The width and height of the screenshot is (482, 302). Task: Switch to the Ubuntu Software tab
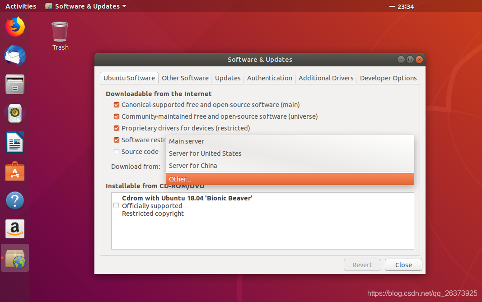pyautogui.click(x=129, y=78)
